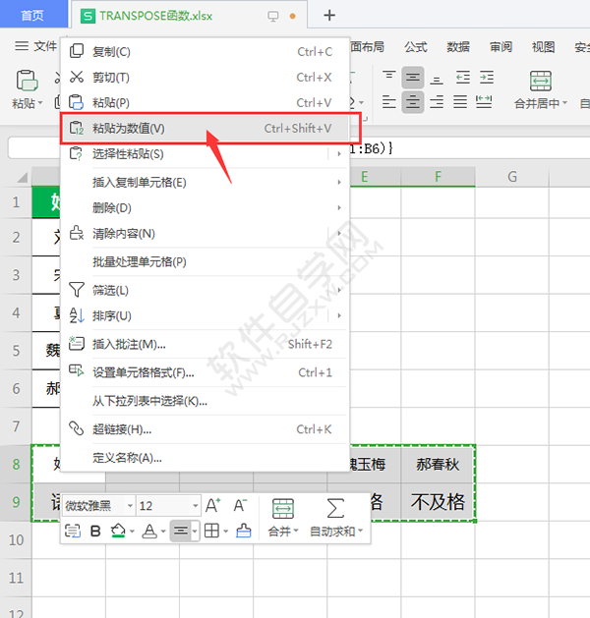The width and height of the screenshot is (590, 618).
Task: Choose 粘贴(P) from context menu
Action: coord(206,103)
